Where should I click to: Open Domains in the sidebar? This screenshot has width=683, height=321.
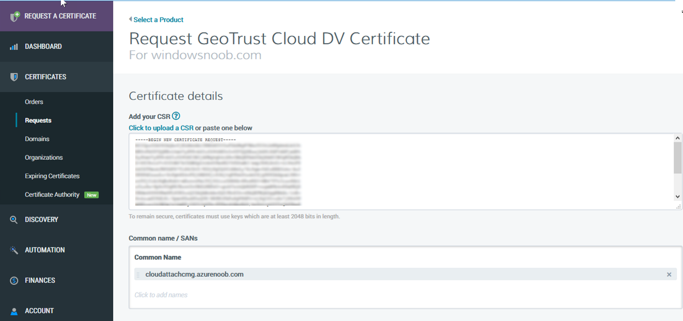coord(37,139)
